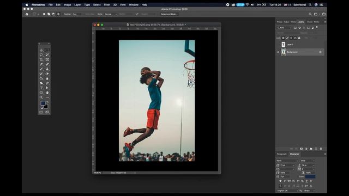Switch to the Paths tab
This screenshot has width=349, height=196.
(x=316, y=22)
